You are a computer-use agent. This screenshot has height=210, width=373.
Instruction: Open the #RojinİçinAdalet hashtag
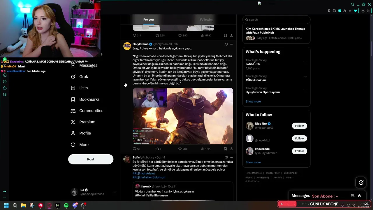pos(144,174)
